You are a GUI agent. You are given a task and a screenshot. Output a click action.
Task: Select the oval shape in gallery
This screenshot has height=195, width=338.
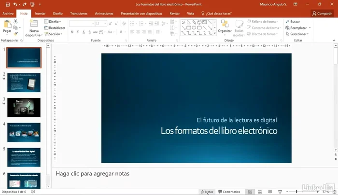click(194, 28)
